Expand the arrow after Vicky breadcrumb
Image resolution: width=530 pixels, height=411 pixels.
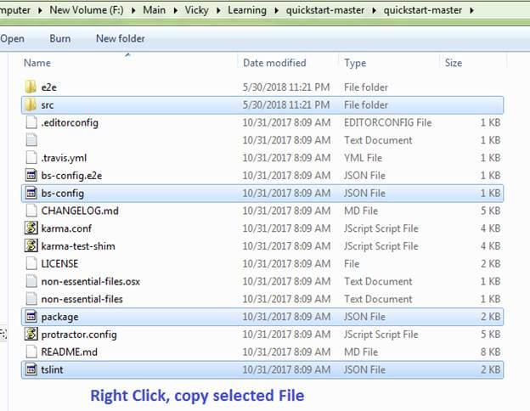point(218,10)
